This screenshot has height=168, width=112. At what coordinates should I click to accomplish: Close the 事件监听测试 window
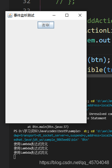[80, 15]
